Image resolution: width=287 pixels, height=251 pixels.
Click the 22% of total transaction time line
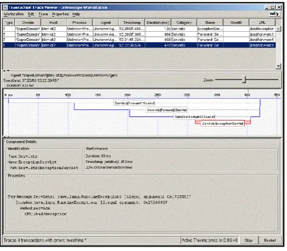(109, 167)
